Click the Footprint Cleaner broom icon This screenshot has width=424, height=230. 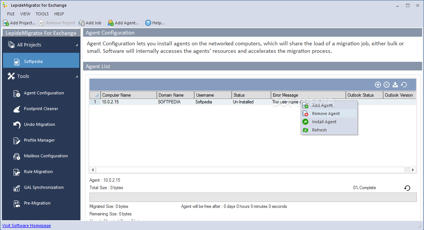tap(17, 109)
